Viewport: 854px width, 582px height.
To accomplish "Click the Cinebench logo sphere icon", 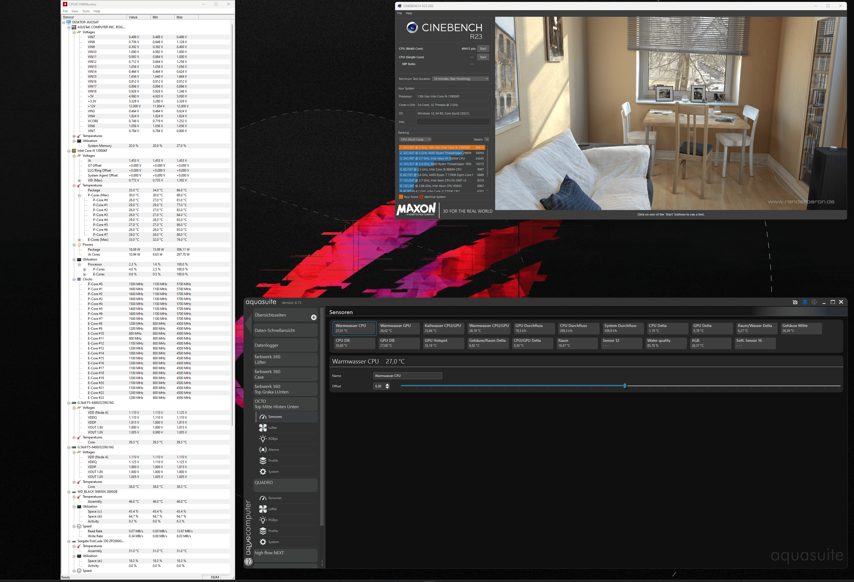I will 412,27.
